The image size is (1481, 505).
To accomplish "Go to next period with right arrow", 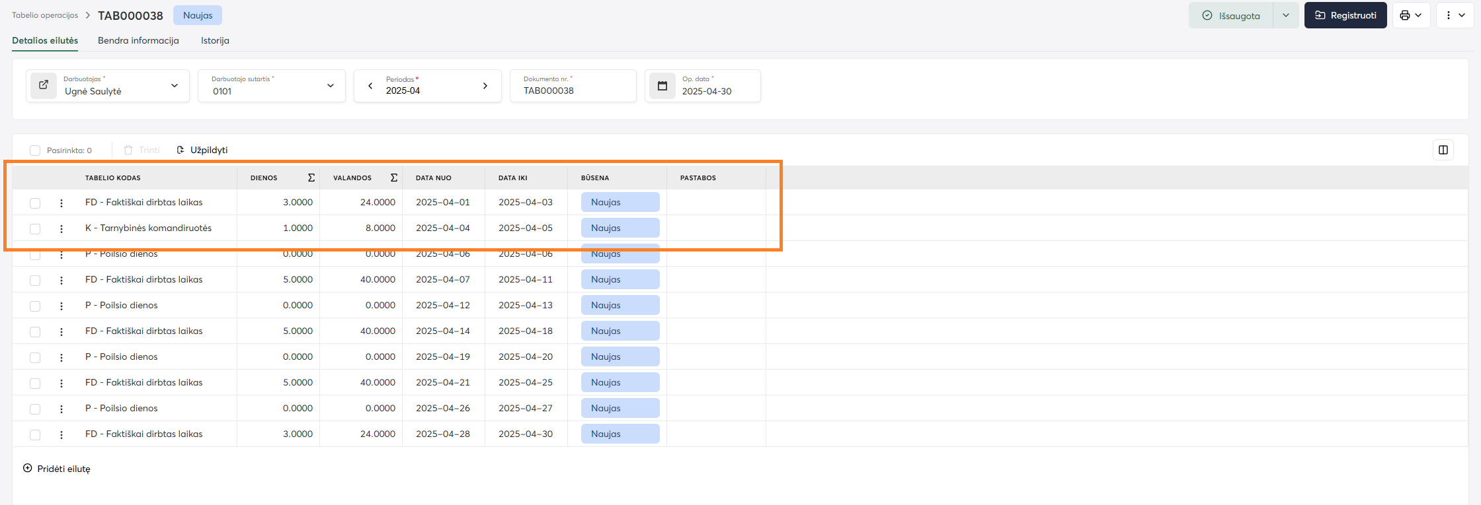I will click(485, 86).
